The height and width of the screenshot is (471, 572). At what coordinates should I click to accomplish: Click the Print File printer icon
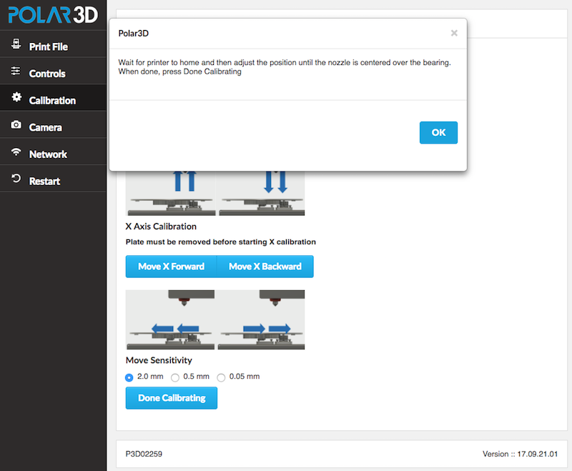pos(16,44)
